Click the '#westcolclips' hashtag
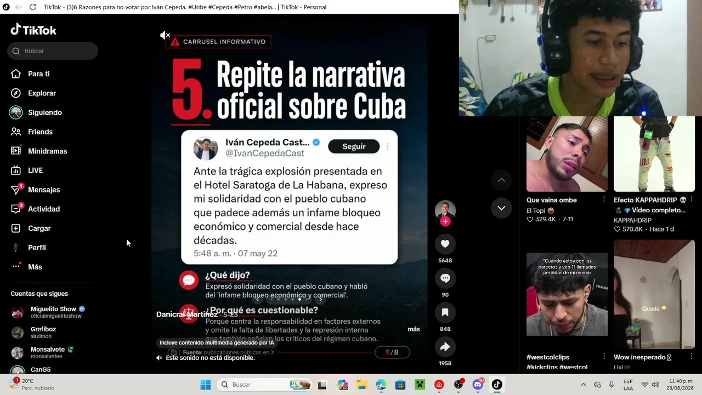Viewport: 702px width, 395px height. (x=549, y=357)
